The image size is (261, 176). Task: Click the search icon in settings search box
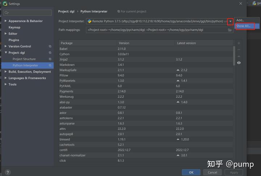tap(6, 13)
